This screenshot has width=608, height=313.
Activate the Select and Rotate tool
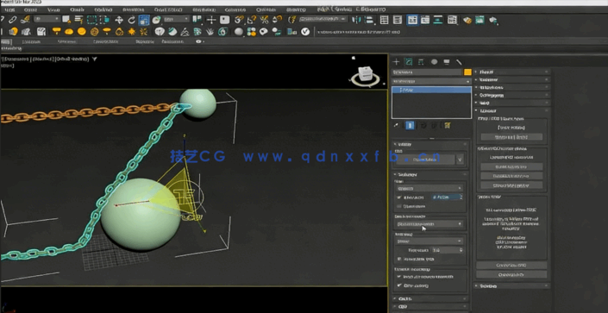[132, 20]
